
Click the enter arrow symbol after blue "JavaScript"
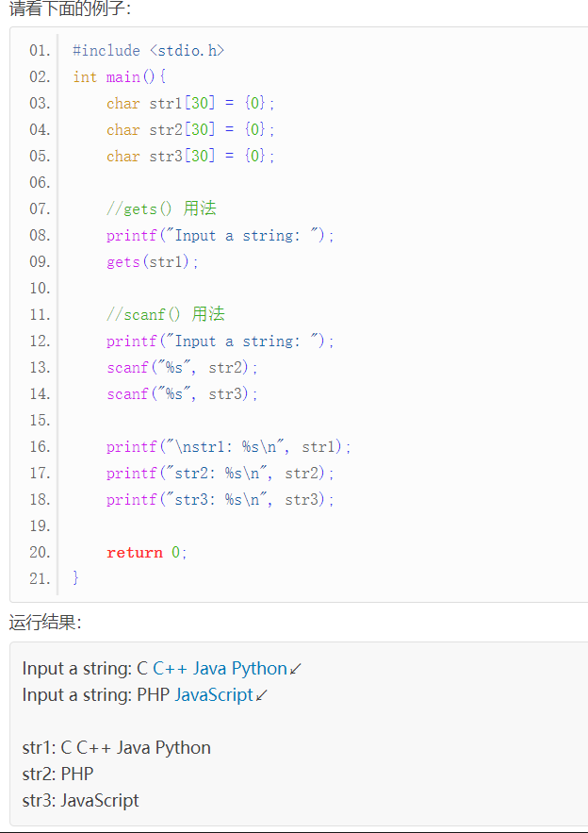(x=262, y=695)
